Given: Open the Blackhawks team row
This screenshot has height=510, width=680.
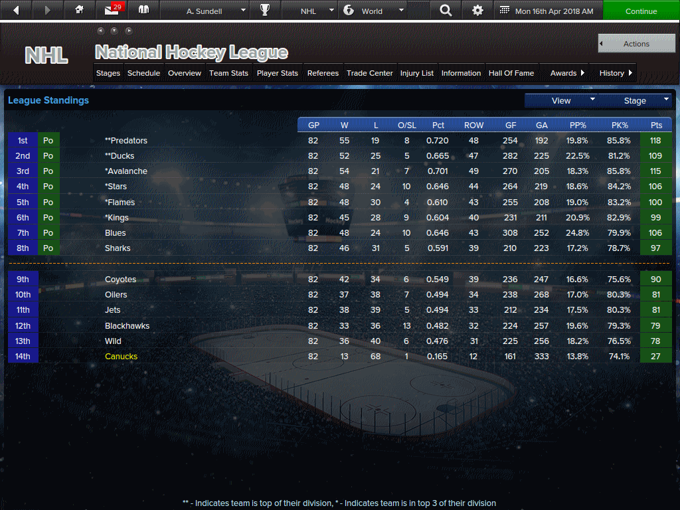Looking at the screenshot, I should pos(339,325).
